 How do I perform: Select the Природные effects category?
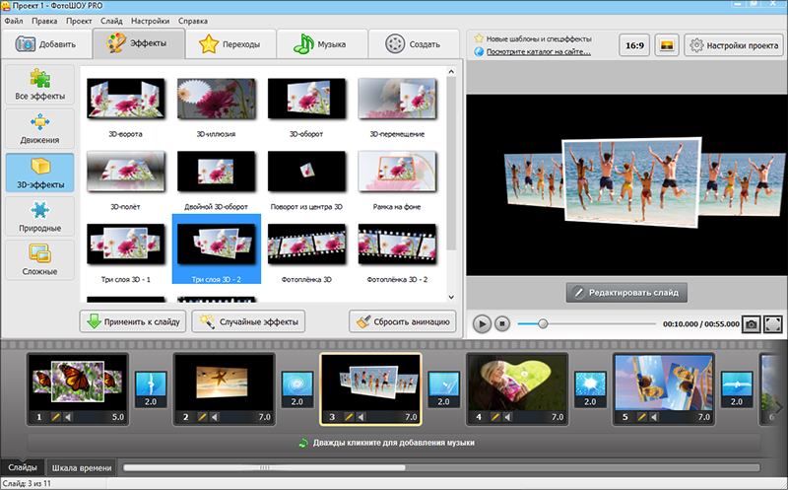tap(39, 216)
